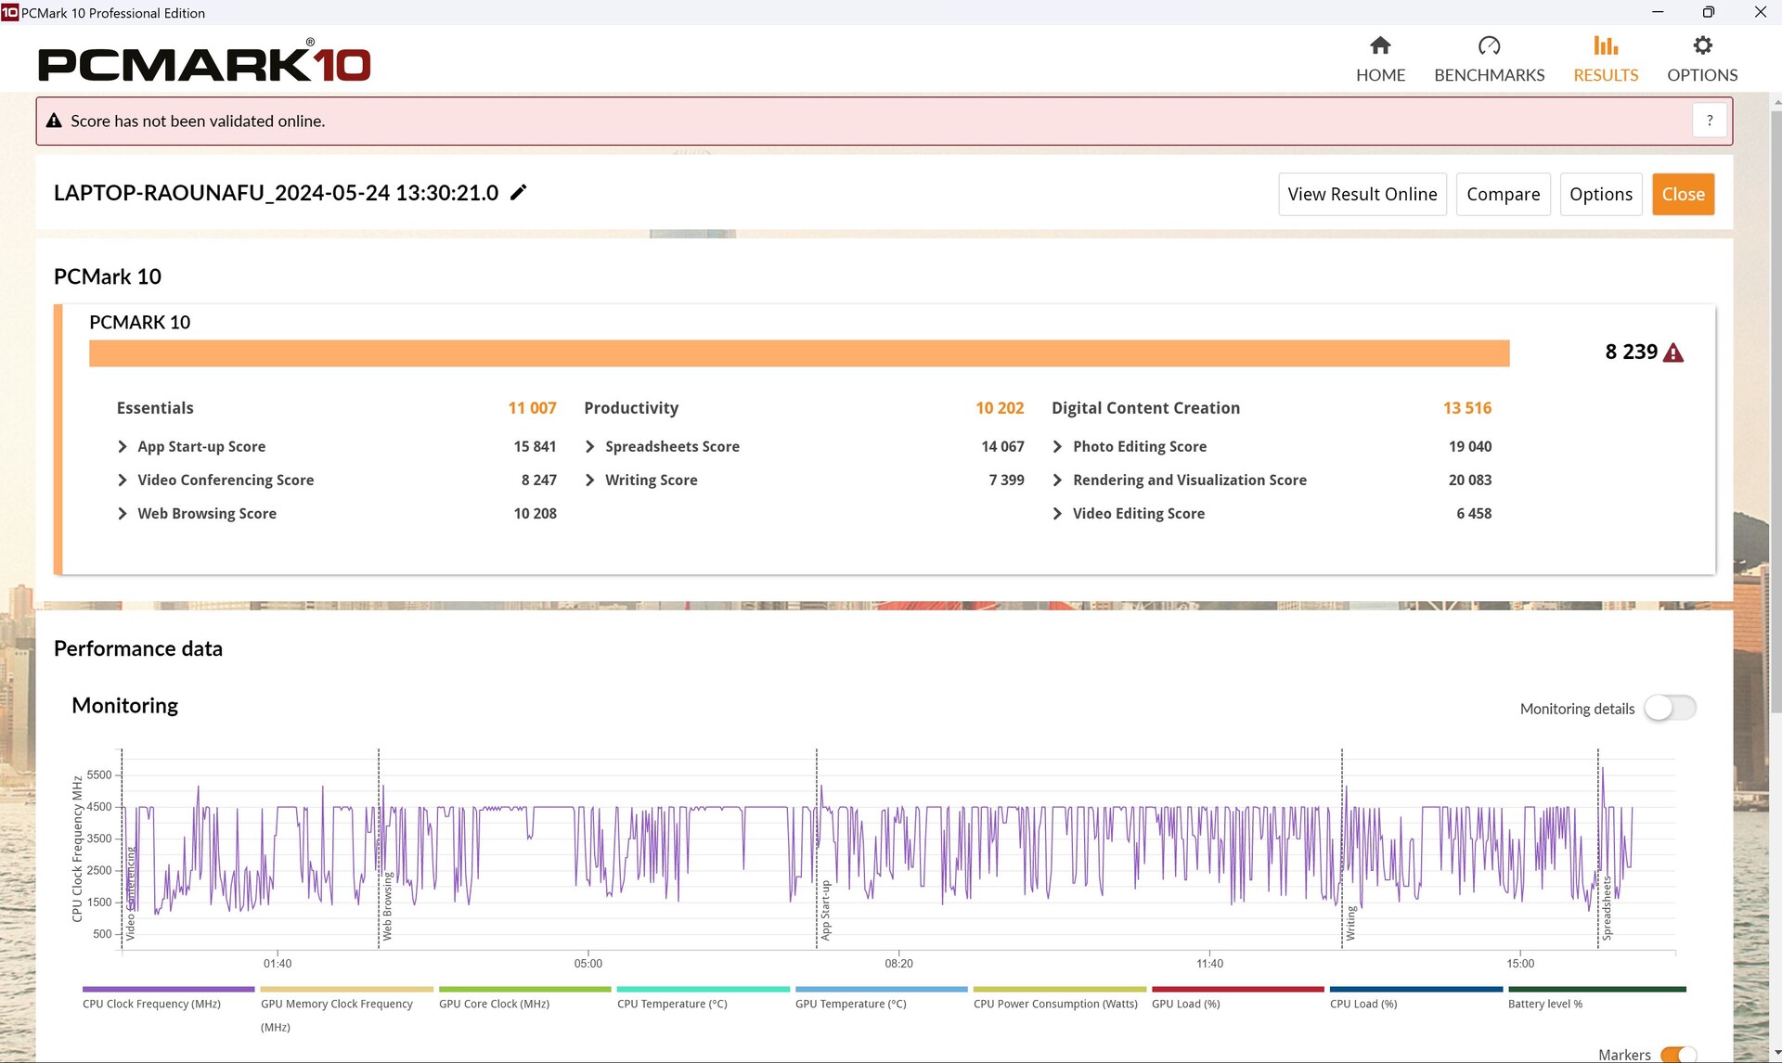Screen dimensions: 1782x1063
Task: Expand Spreadsheets Score details
Action: coord(590,446)
